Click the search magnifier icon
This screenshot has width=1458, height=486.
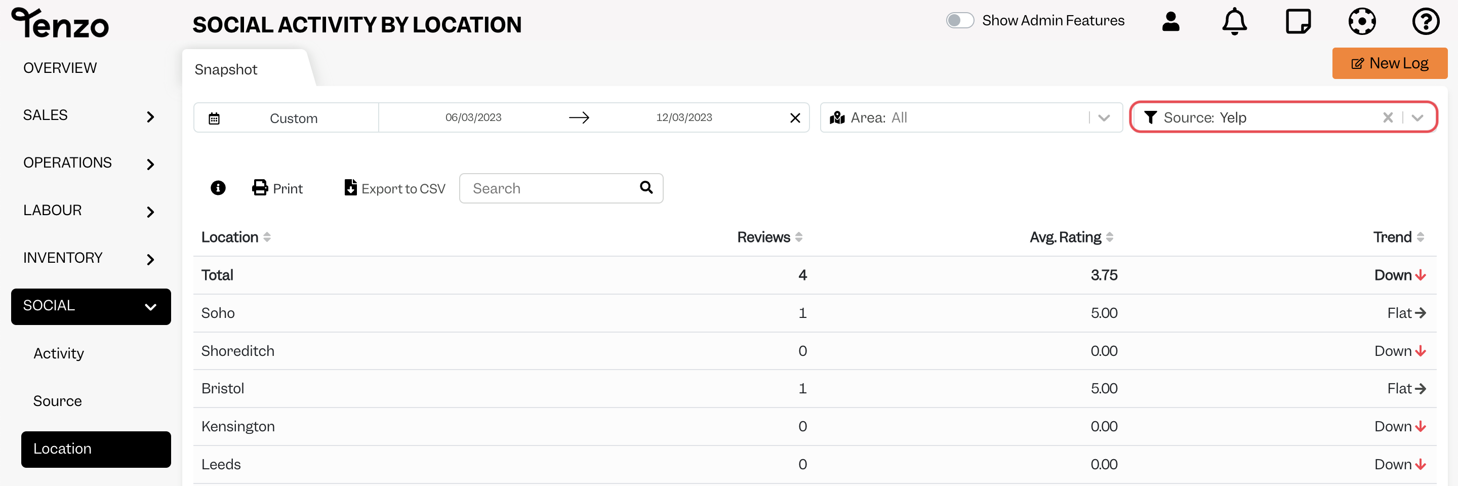pos(646,187)
